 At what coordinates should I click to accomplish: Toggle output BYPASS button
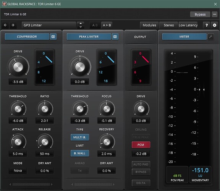coord(141,172)
